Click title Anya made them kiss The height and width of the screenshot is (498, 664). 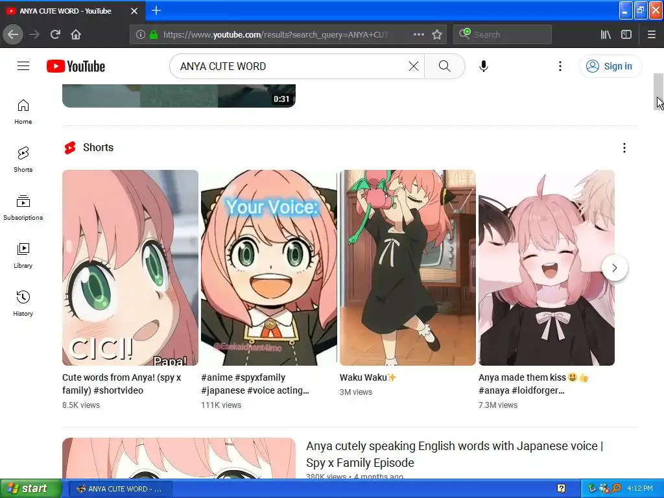click(x=534, y=384)
